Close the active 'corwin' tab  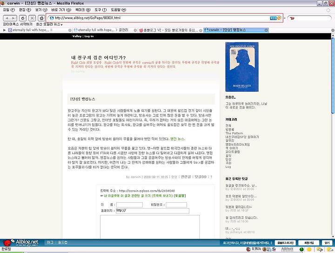pyautogui.click(x=266, y=30)
